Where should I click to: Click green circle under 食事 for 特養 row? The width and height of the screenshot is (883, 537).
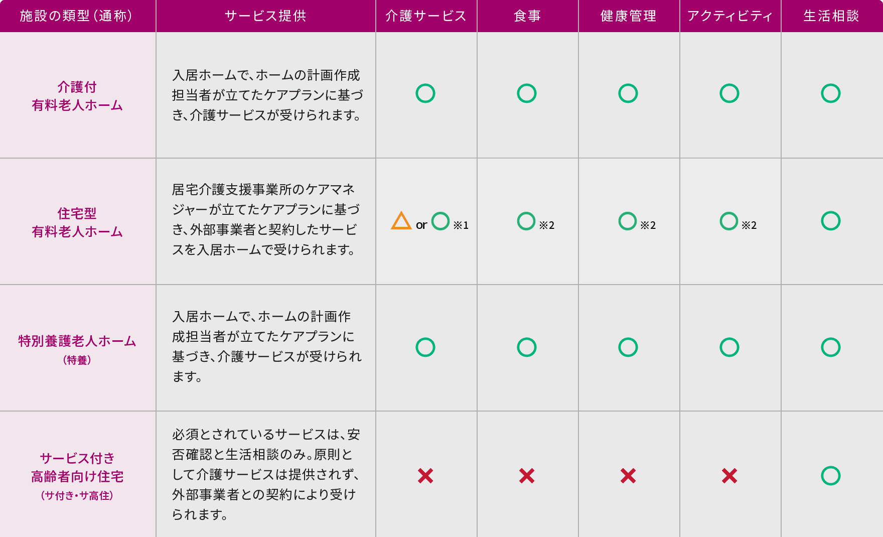click(x=527, y=347)
